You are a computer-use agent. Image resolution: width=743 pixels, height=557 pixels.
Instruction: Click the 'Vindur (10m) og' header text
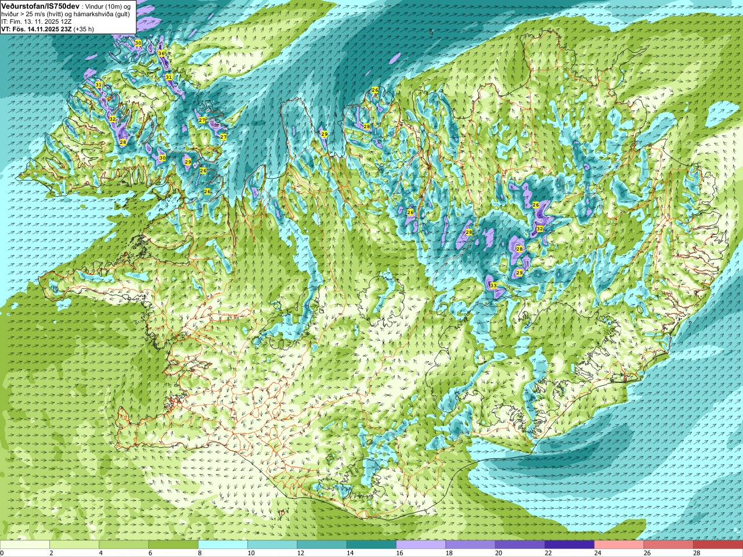click(x=107, y=6)
